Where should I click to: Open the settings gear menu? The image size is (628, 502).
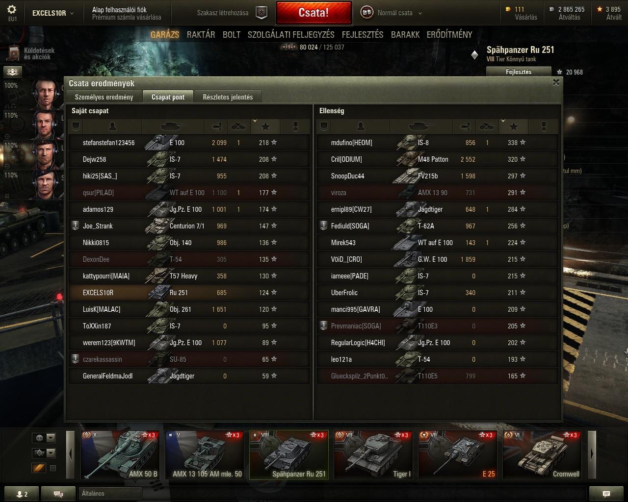pyautogui.click(x=12, y=10)
